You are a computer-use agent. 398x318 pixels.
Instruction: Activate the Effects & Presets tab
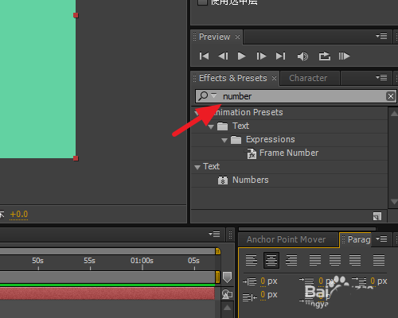coord(233,78)
